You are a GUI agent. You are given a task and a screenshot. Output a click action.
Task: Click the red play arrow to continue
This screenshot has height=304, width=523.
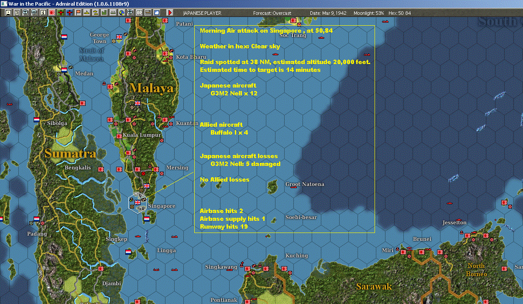170,13
